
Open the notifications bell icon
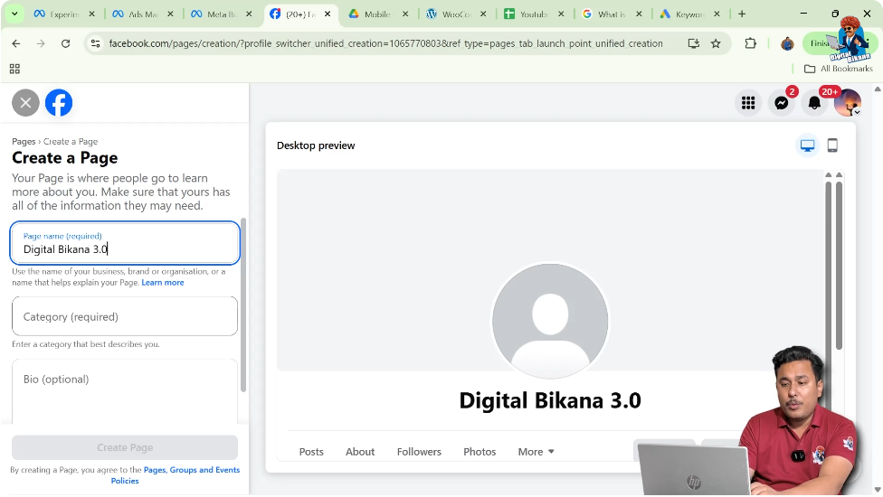pyautogui.click(x=814, y=103)
